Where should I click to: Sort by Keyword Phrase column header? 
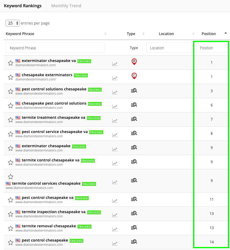(x=20, y=34)
